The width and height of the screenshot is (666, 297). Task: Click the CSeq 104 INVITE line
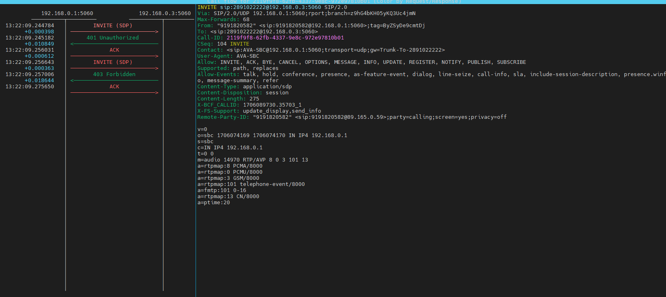tap(223, 44)
